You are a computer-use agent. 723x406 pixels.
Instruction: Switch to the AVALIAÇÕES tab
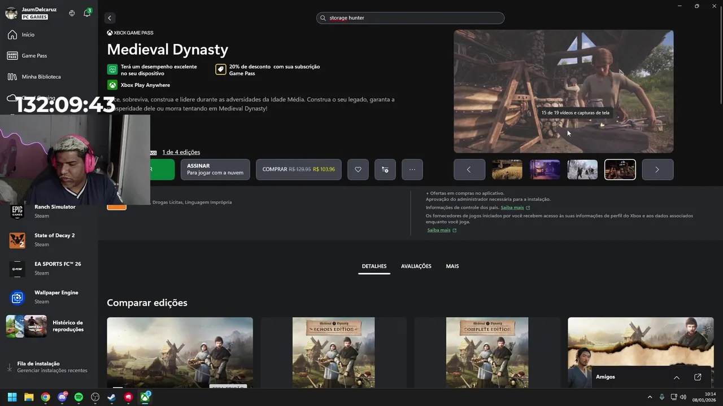[x=416, y=266]
